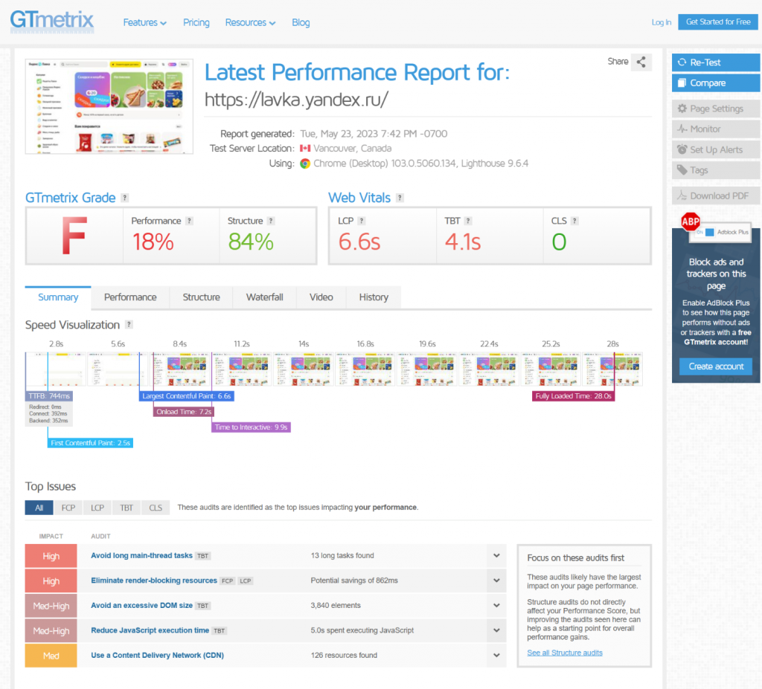762x689 pixels.
Task: Click the Speed Visualization help icon
Action: click(x=129, y=324)
